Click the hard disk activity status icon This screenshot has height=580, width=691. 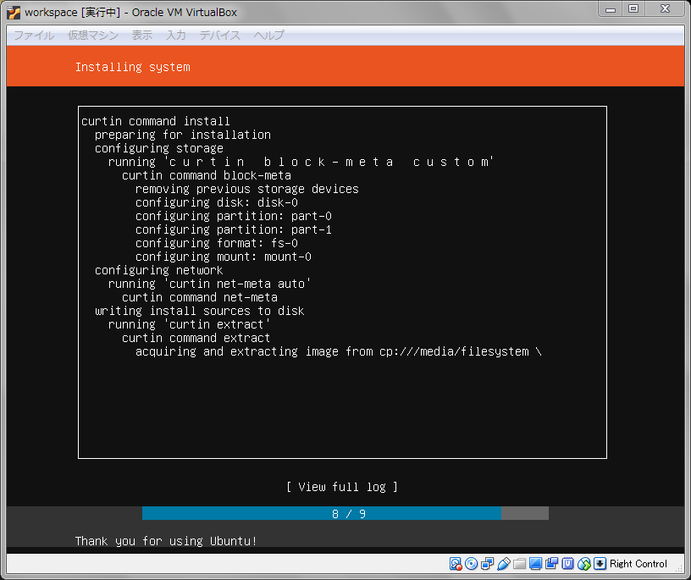456,564
